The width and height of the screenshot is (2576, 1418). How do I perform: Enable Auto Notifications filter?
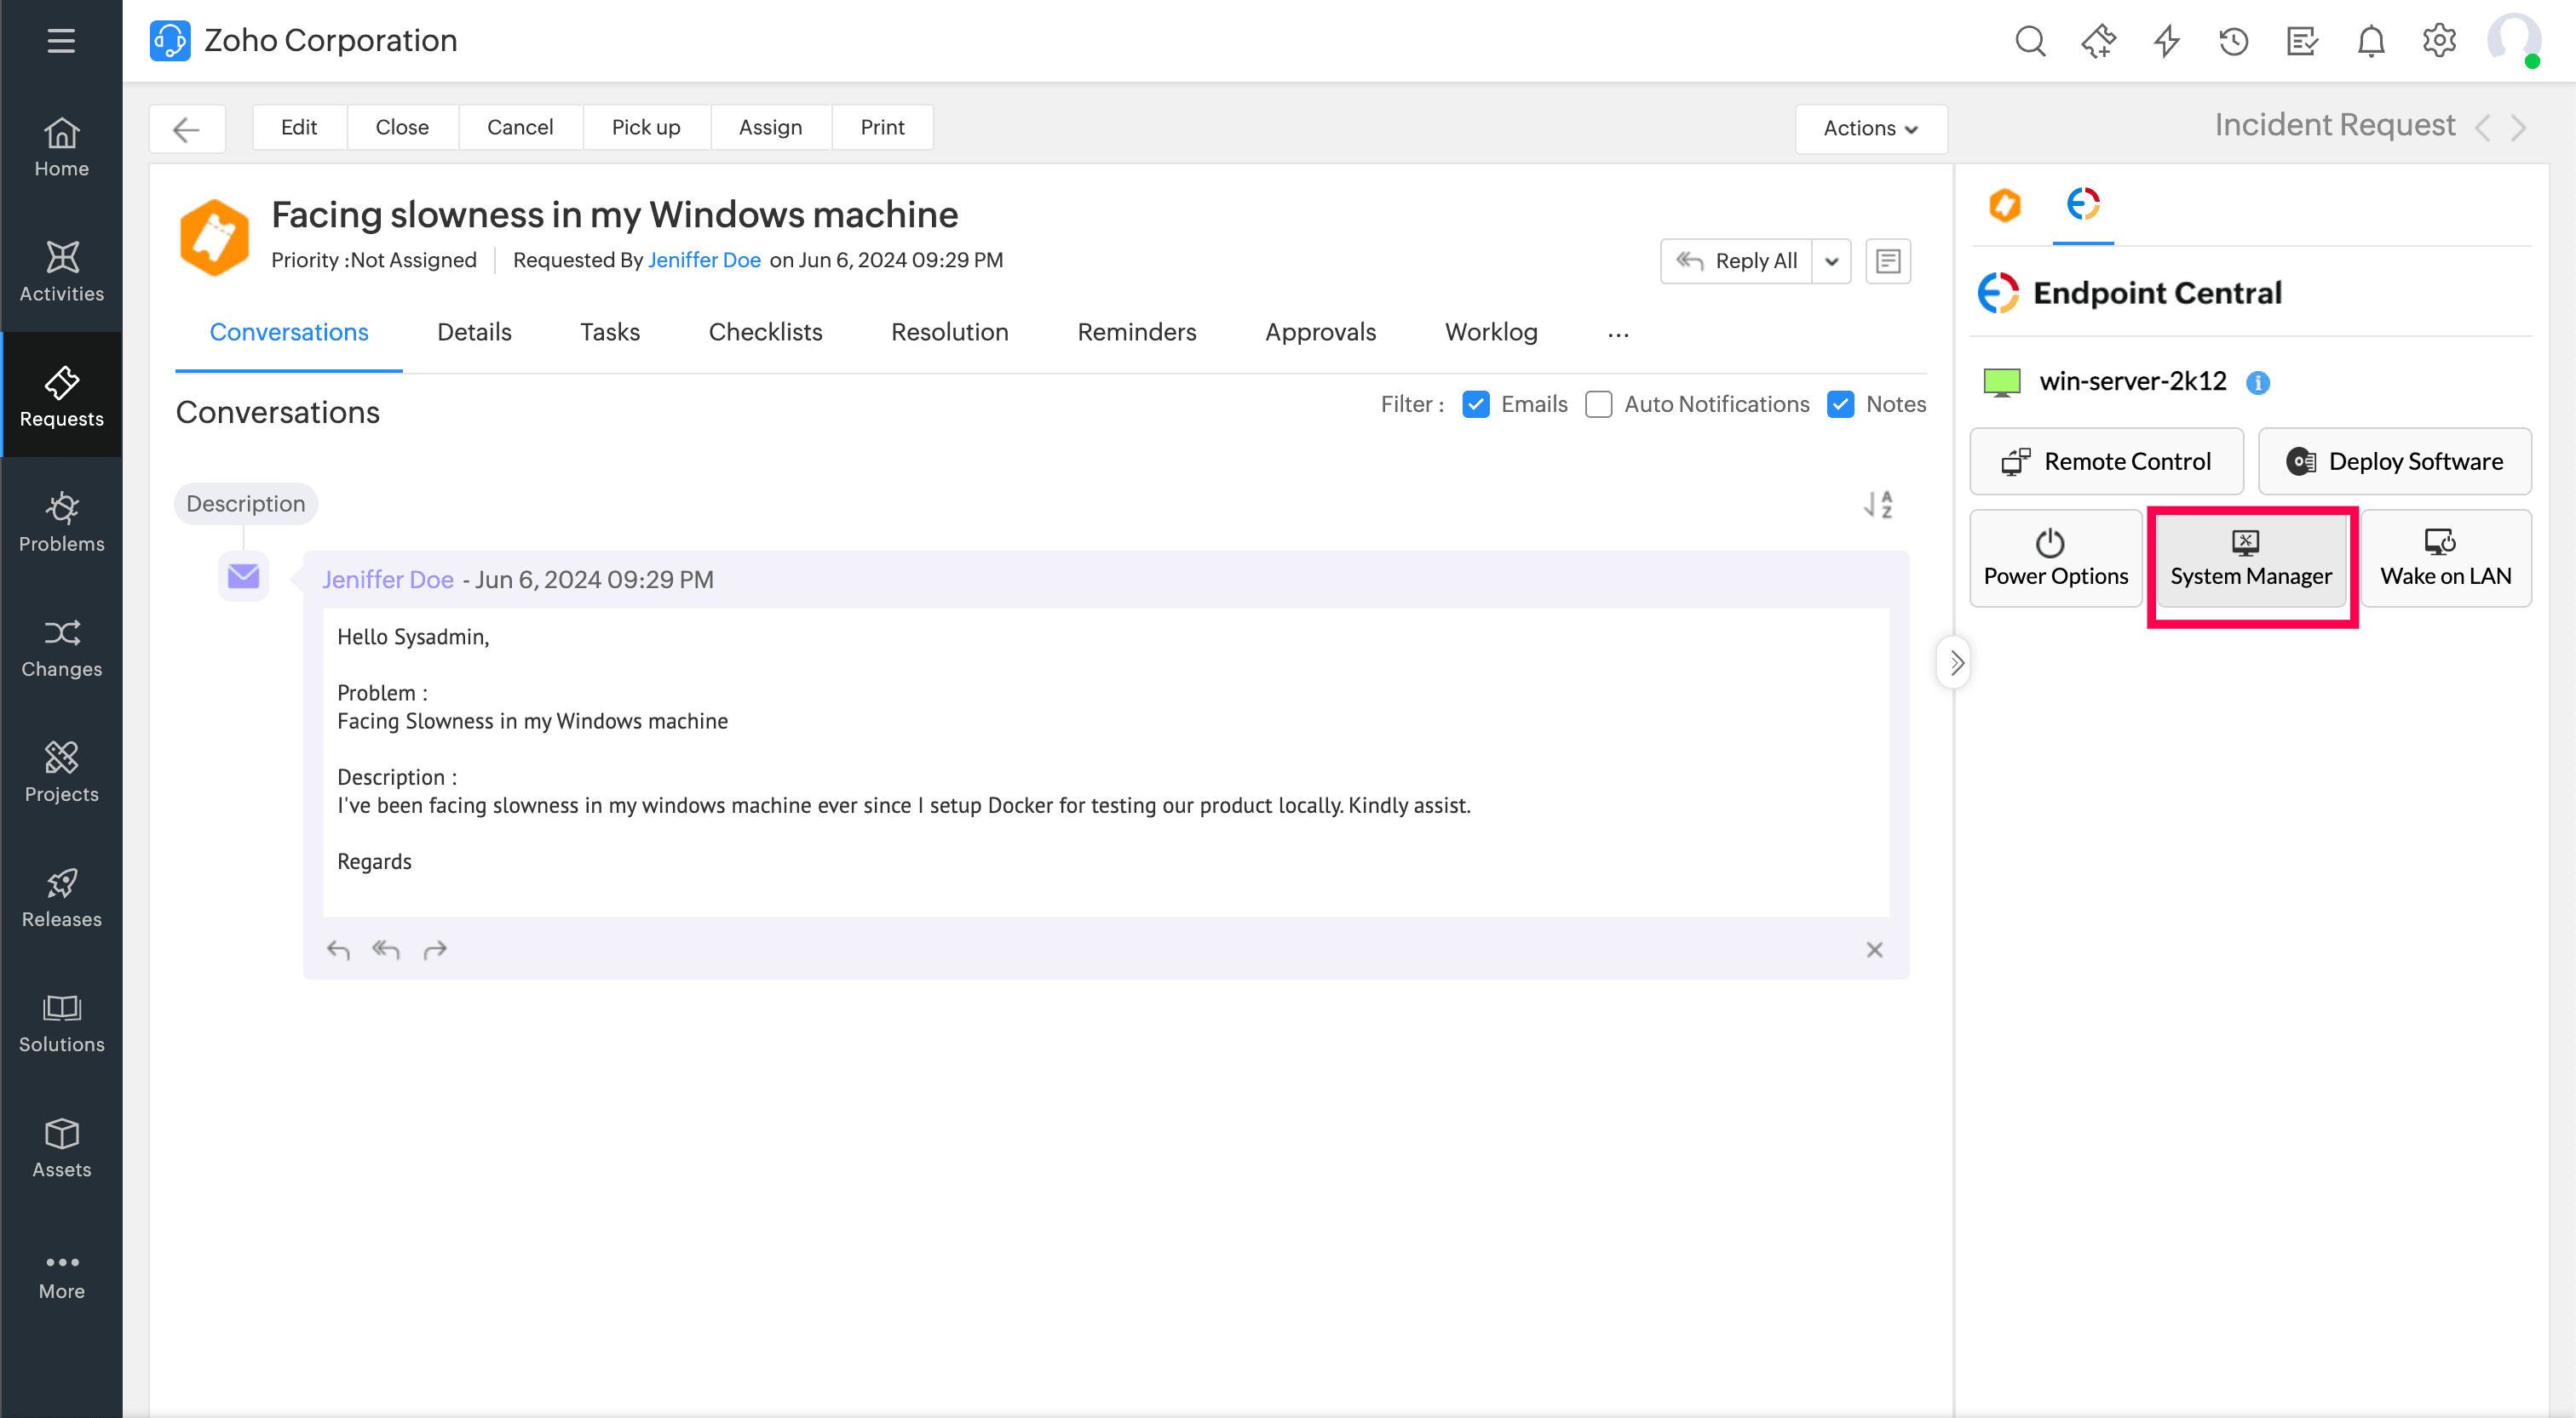[x=1598, y=403]
